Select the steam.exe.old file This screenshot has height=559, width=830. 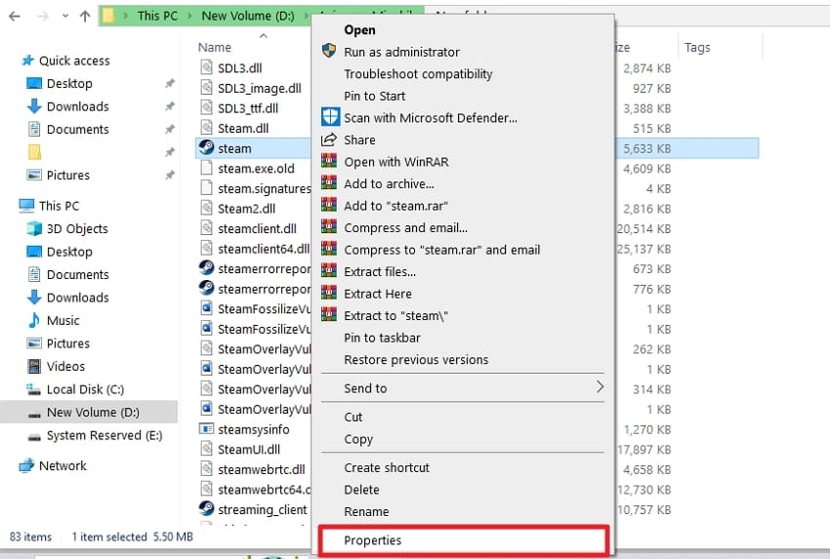256,169
